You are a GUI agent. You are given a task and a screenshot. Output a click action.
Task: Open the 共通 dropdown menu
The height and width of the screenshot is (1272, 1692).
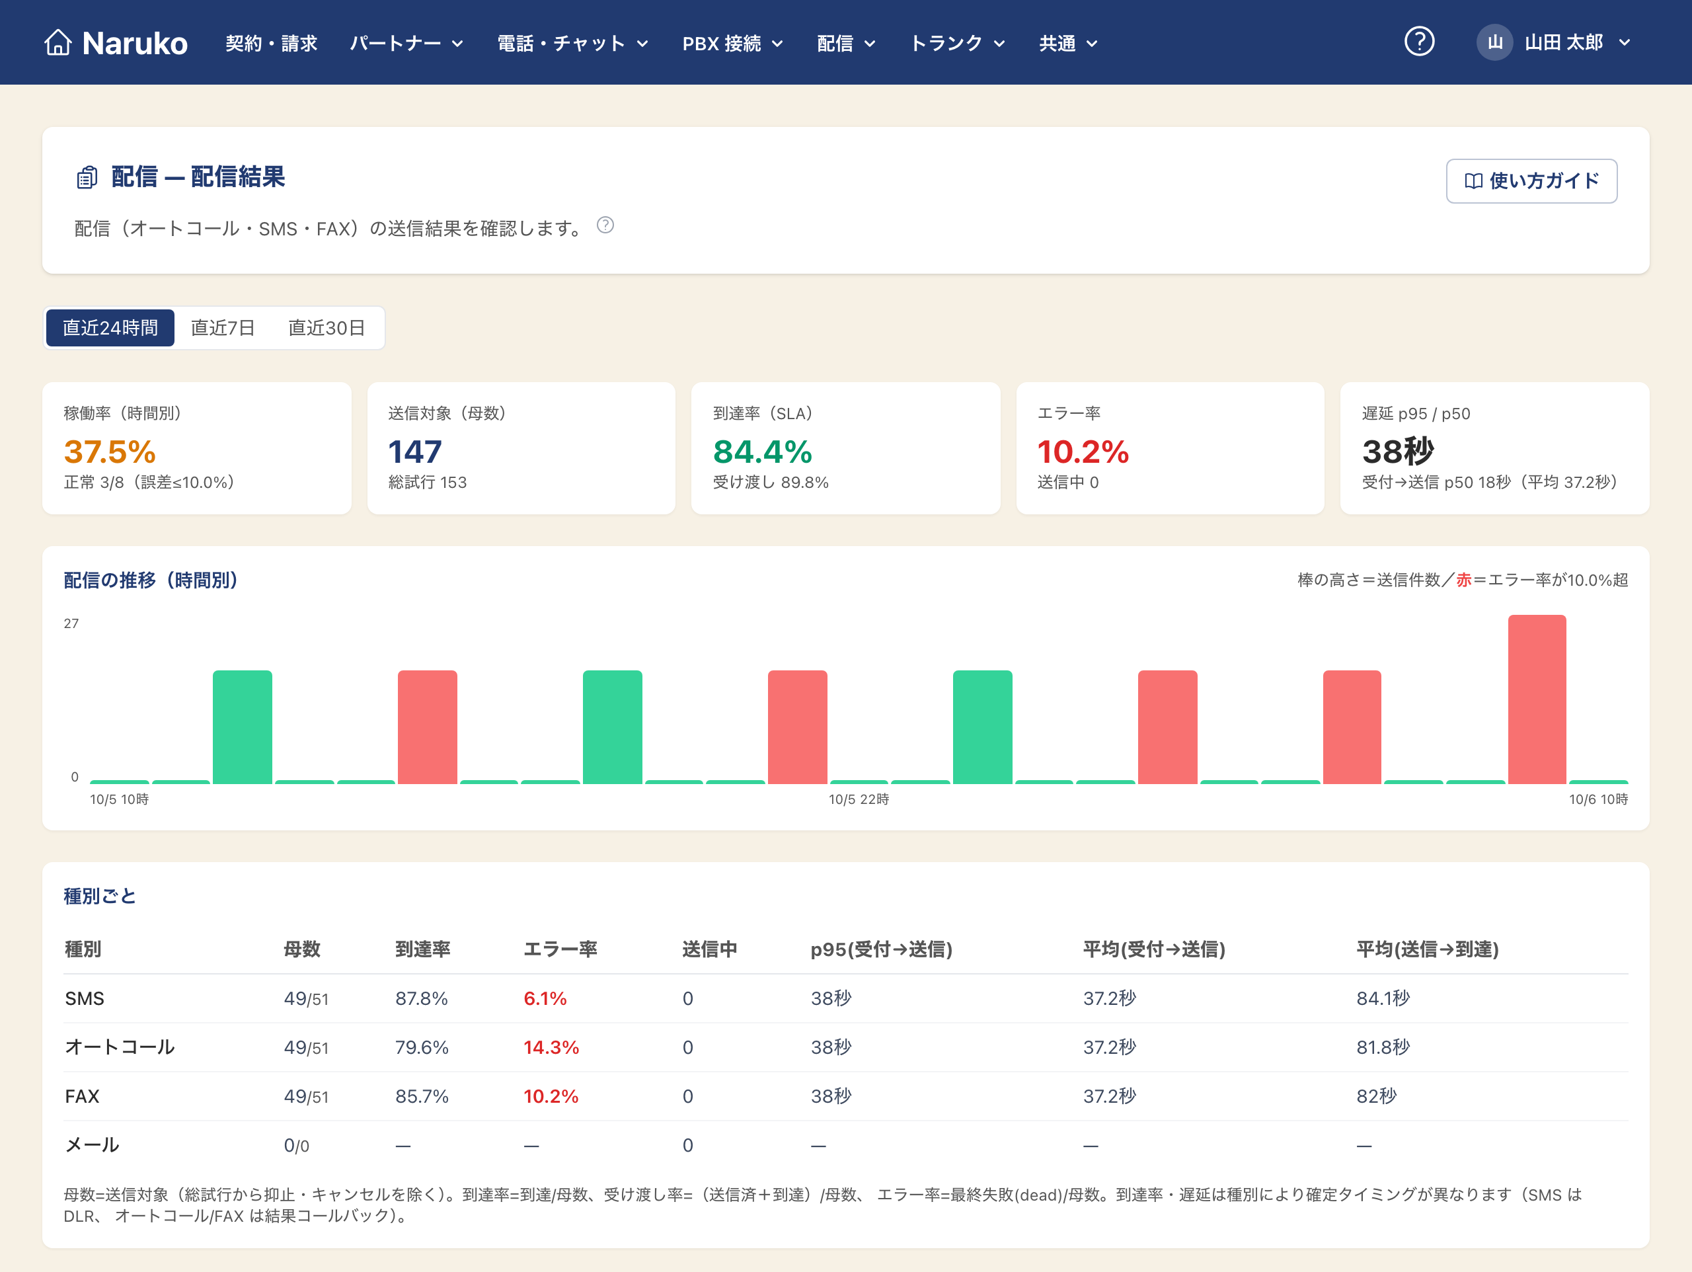pyautogui.click(x=1068, y=43)
